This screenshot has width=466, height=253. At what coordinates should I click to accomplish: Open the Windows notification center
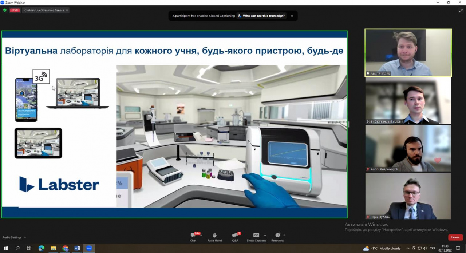click(458, 248)
